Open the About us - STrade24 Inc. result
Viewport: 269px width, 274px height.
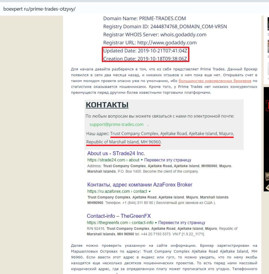click(116, 153)
